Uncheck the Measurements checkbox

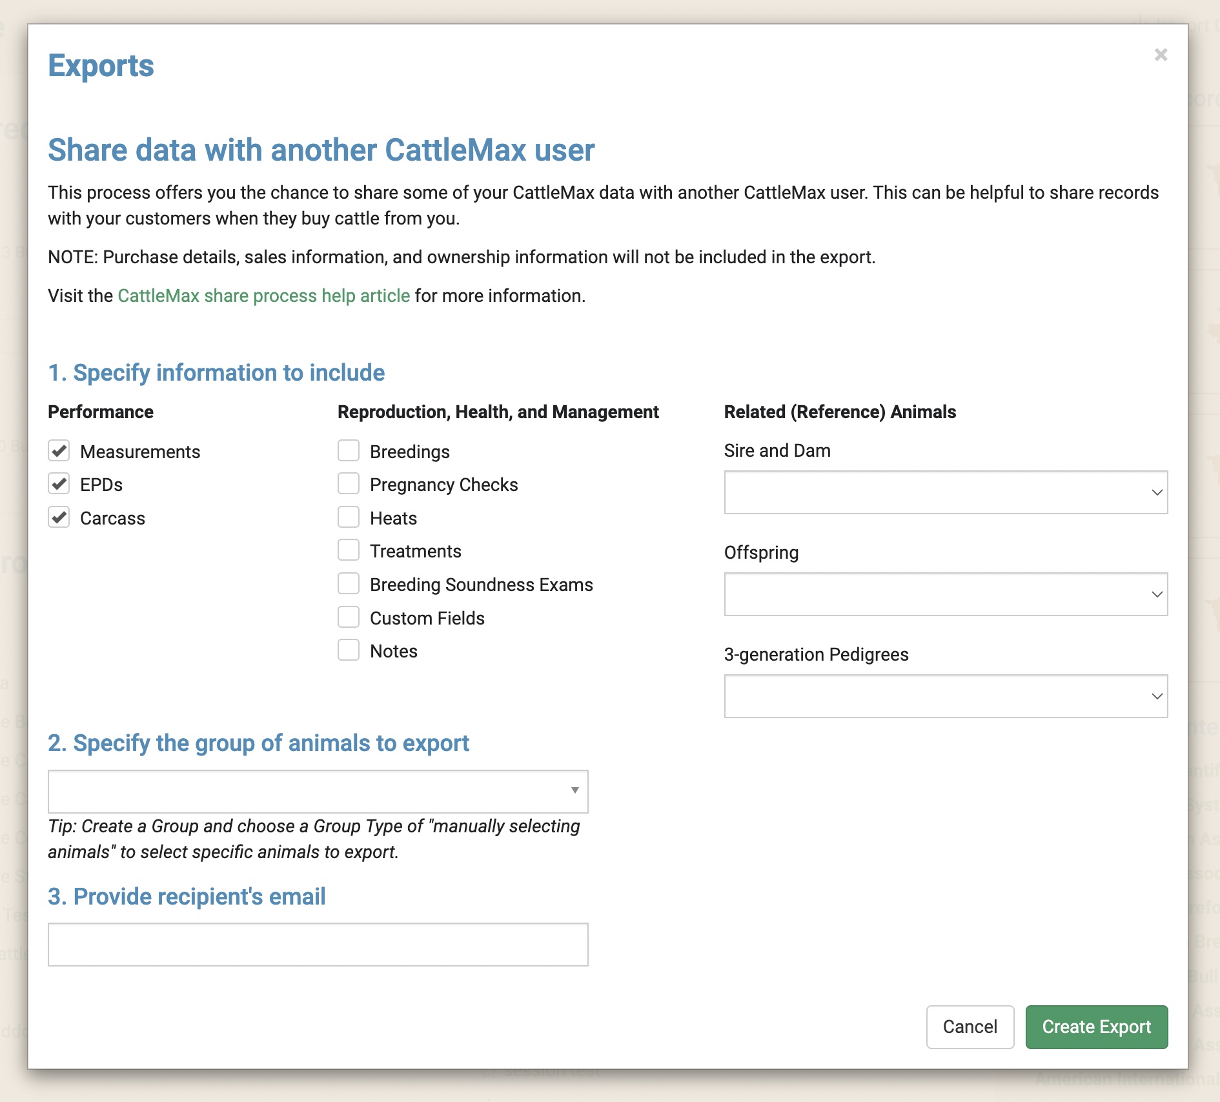pyautogui.click(x=59, y=451)
